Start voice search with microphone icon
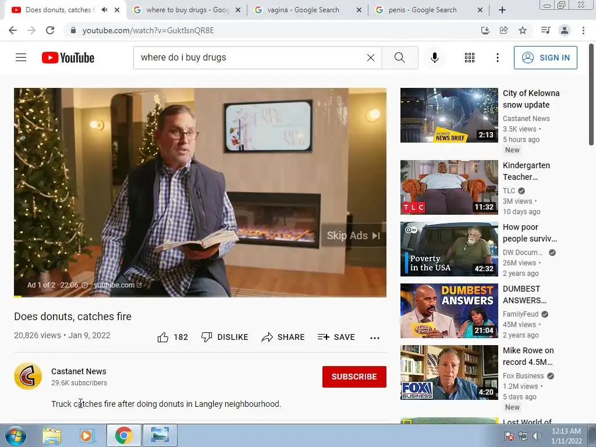 coord(435,58)
